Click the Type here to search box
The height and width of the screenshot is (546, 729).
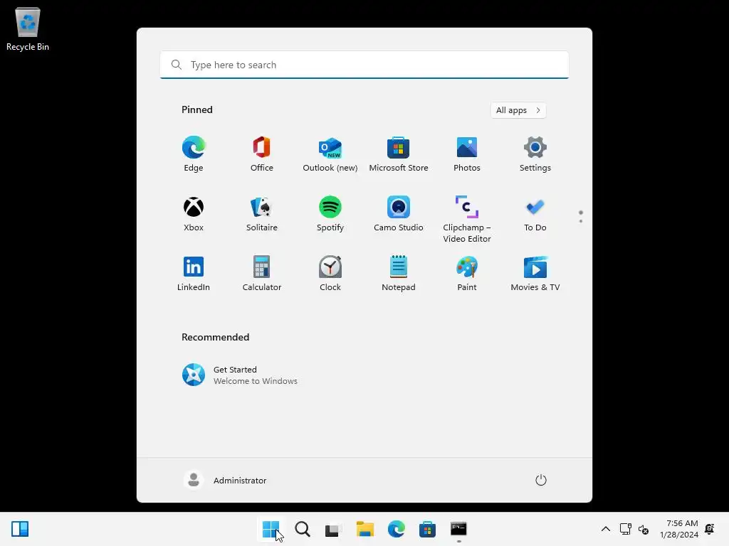point(364,65)
